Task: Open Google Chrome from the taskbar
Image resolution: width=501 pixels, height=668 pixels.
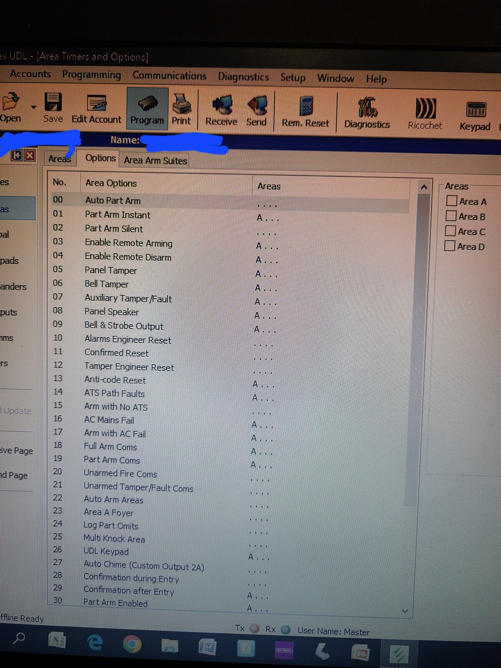Action: point(132,645)
